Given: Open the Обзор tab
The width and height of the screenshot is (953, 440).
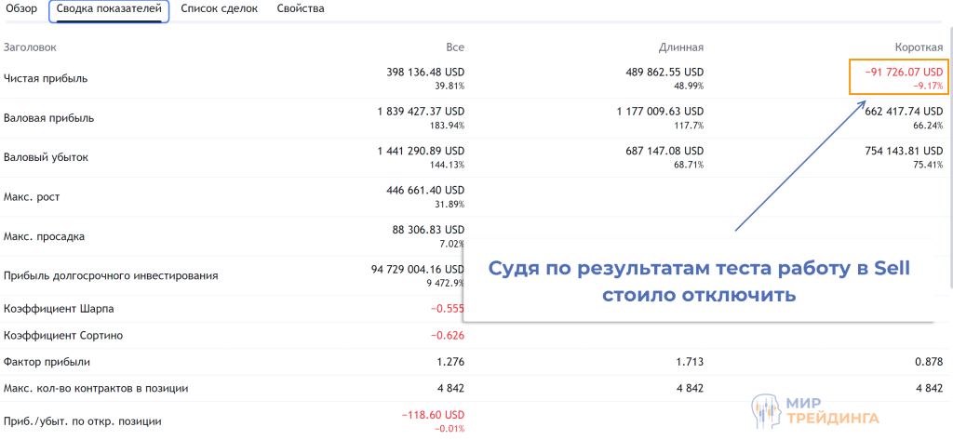Looking at the screenshot, I should (x=21, y=9).
